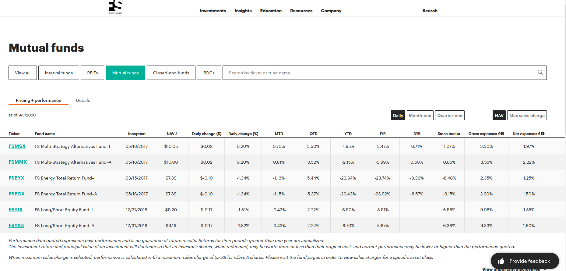Click the $10.05 NAV value

pyautogui.click(x=171, y=146)
